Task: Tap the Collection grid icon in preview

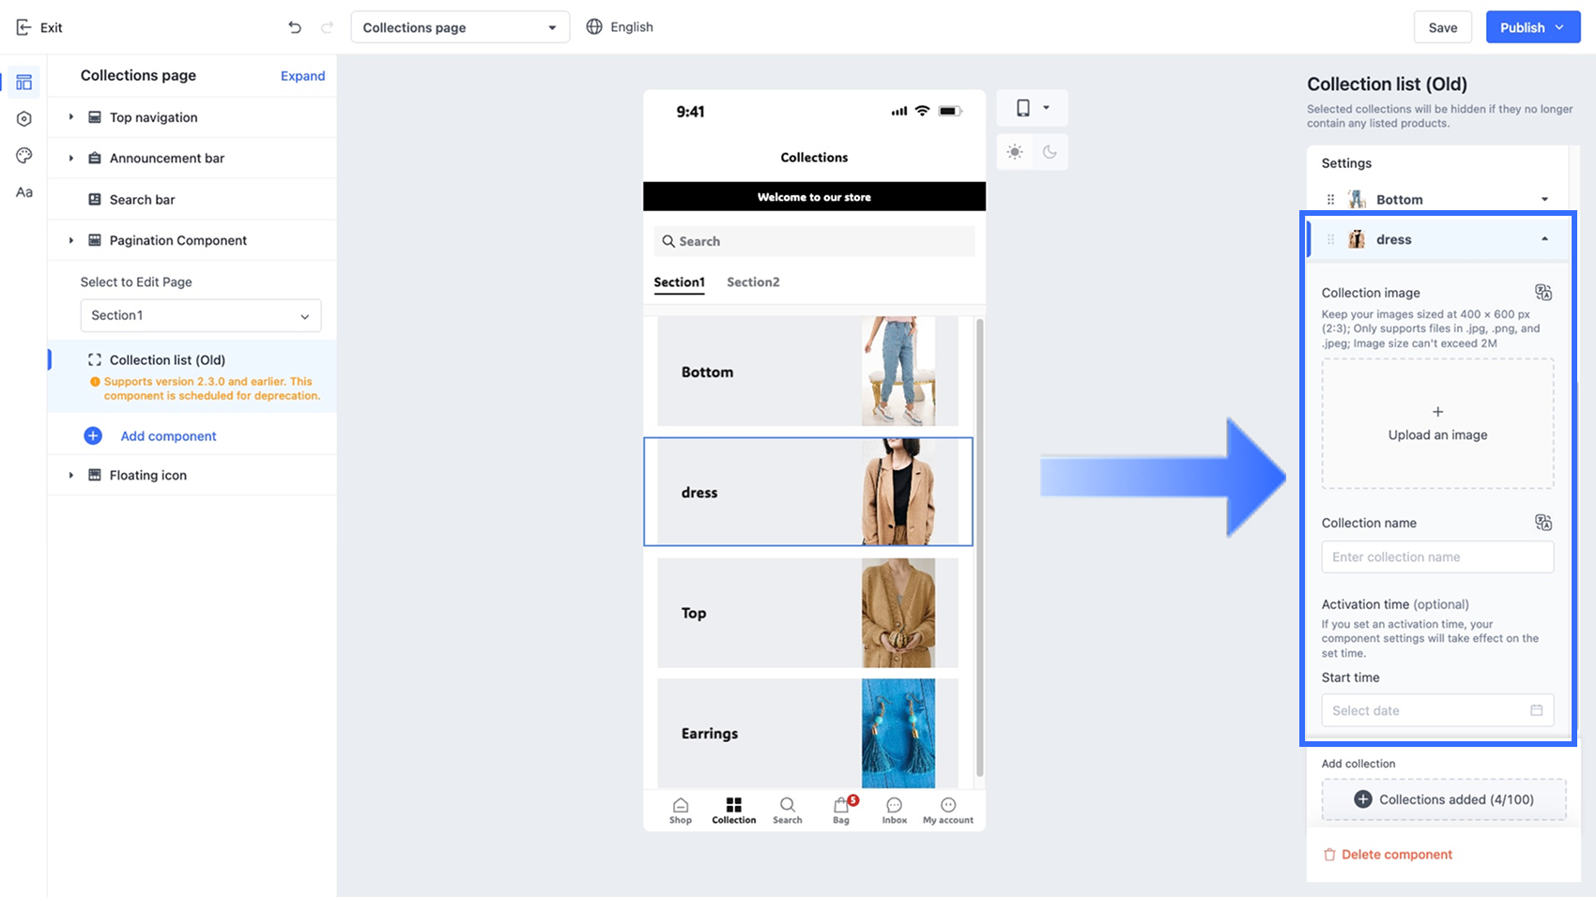Action: (734, 805)
